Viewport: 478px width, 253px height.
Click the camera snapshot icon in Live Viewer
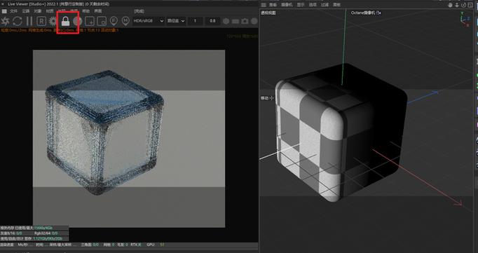click(x=245, y=21)
